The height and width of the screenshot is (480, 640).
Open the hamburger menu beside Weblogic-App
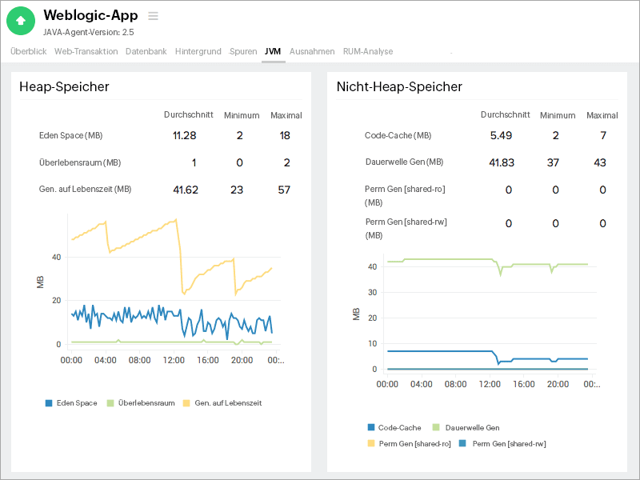tap(153, 16)
